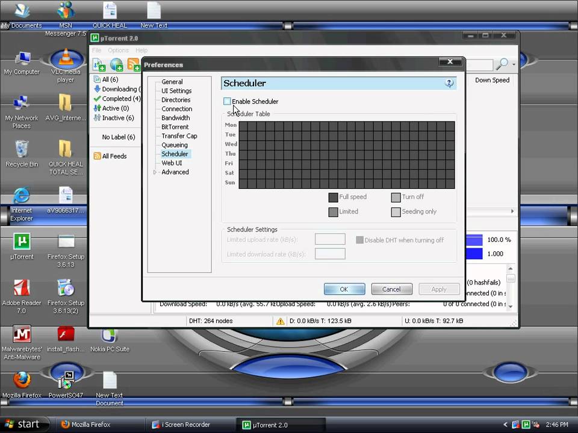Viewport: 578px width, 433px height.
Task: Click DHT: 264 nodes status text
Action: click(x=211, y=321)
